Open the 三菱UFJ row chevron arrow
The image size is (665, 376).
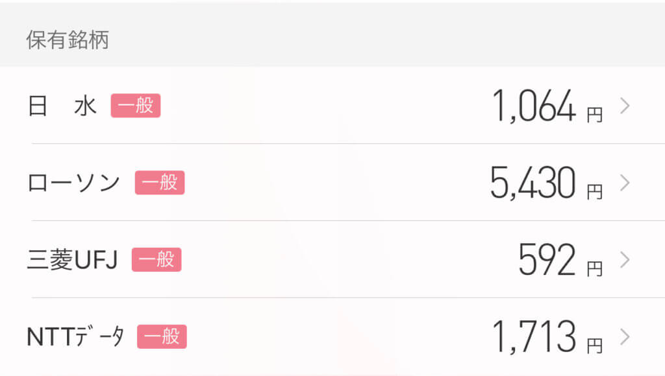click(625, 260)
